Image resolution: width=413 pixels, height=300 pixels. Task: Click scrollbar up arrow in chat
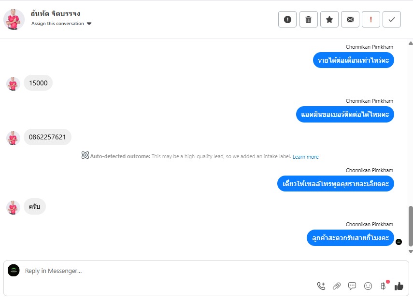[411, 43]
